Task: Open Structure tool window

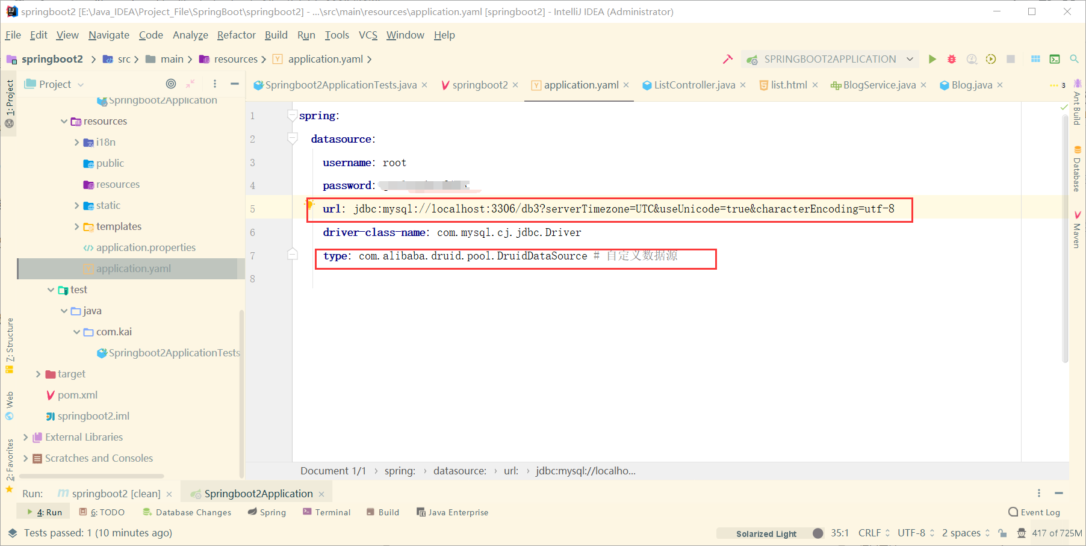Action: coord(10,344)
